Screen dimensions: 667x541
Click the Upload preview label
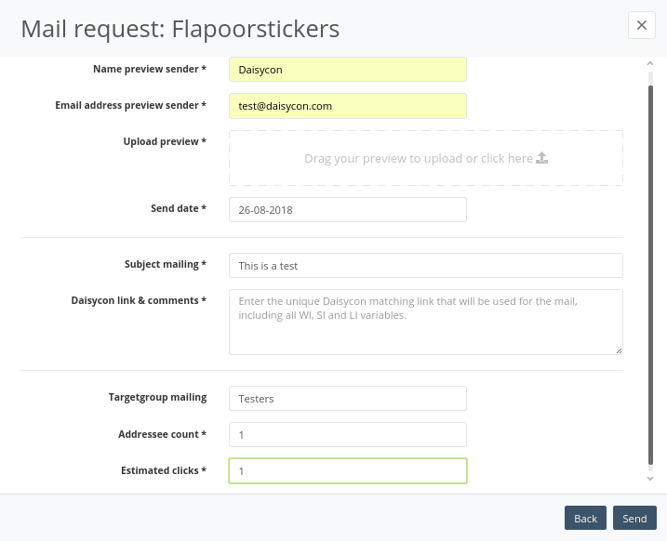165,141
